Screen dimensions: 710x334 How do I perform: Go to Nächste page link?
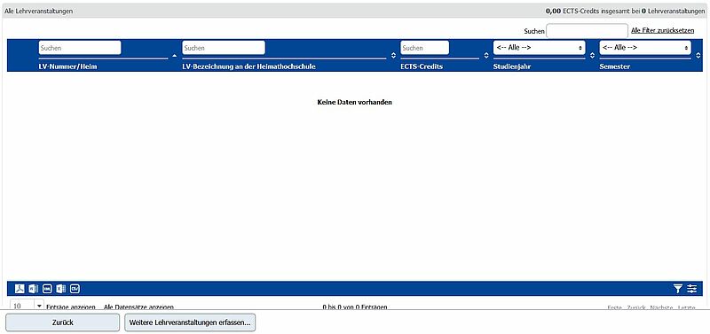661,307
